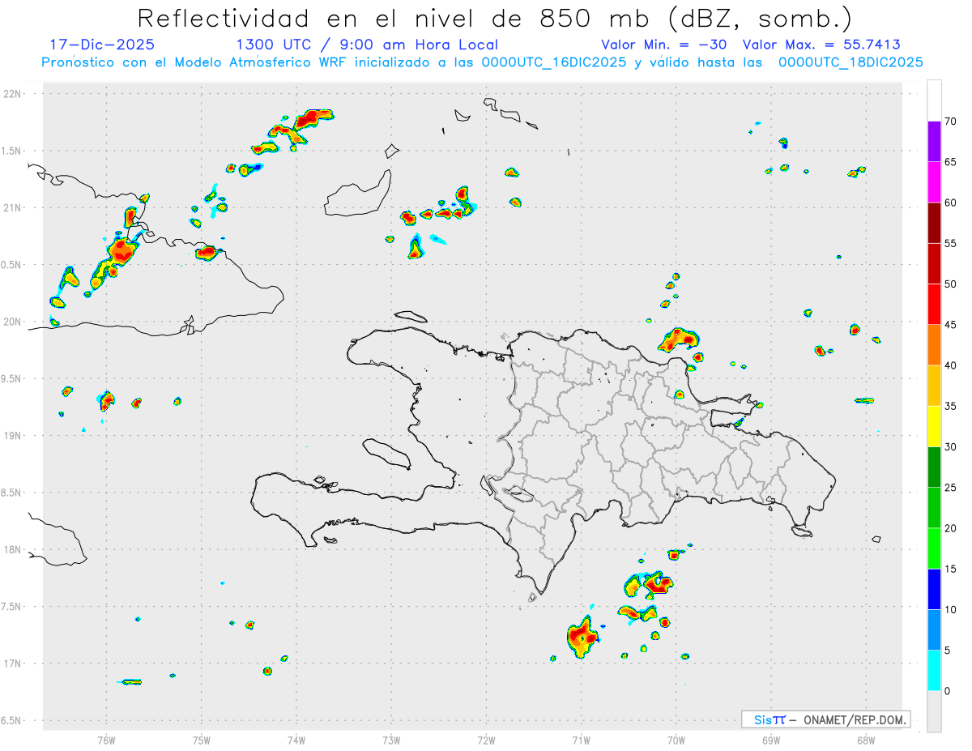
Task: Click the cyan 0–5 dBZ color band
Action: click(x=934, y=671)
